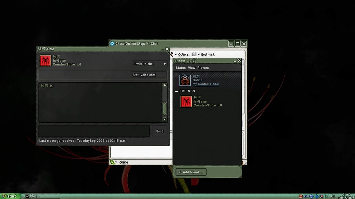
Task: Click Start voice chat button
Action: [x=149, y=75]
